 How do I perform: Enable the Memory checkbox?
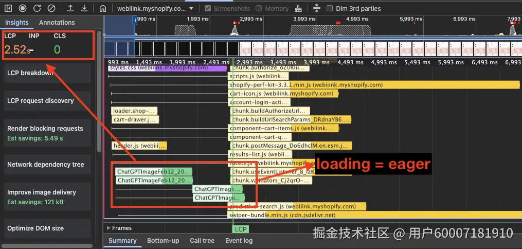coord(259,9)
